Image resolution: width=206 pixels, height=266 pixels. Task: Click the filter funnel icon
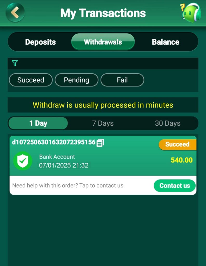[x=15, y=63]
